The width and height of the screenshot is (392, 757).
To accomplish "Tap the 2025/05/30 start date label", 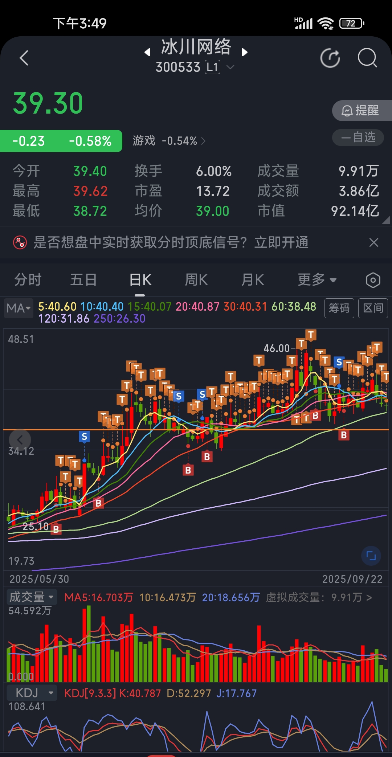I will tap(39, 579).
